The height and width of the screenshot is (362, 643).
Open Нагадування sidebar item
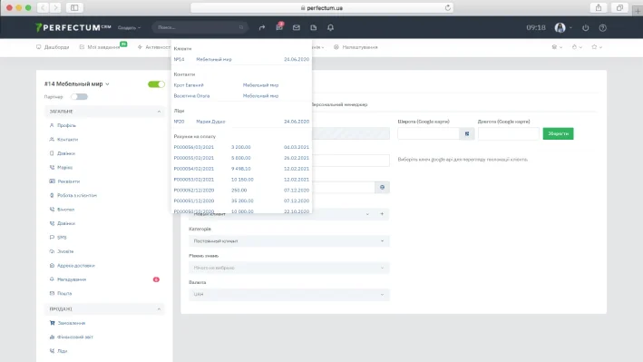pyautogui.click(x=72, y=279)
